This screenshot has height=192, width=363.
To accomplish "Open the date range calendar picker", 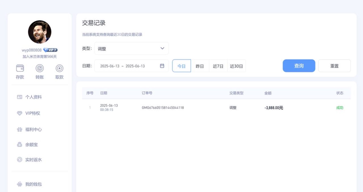I will pyautogui.click(x=162, y=66).
